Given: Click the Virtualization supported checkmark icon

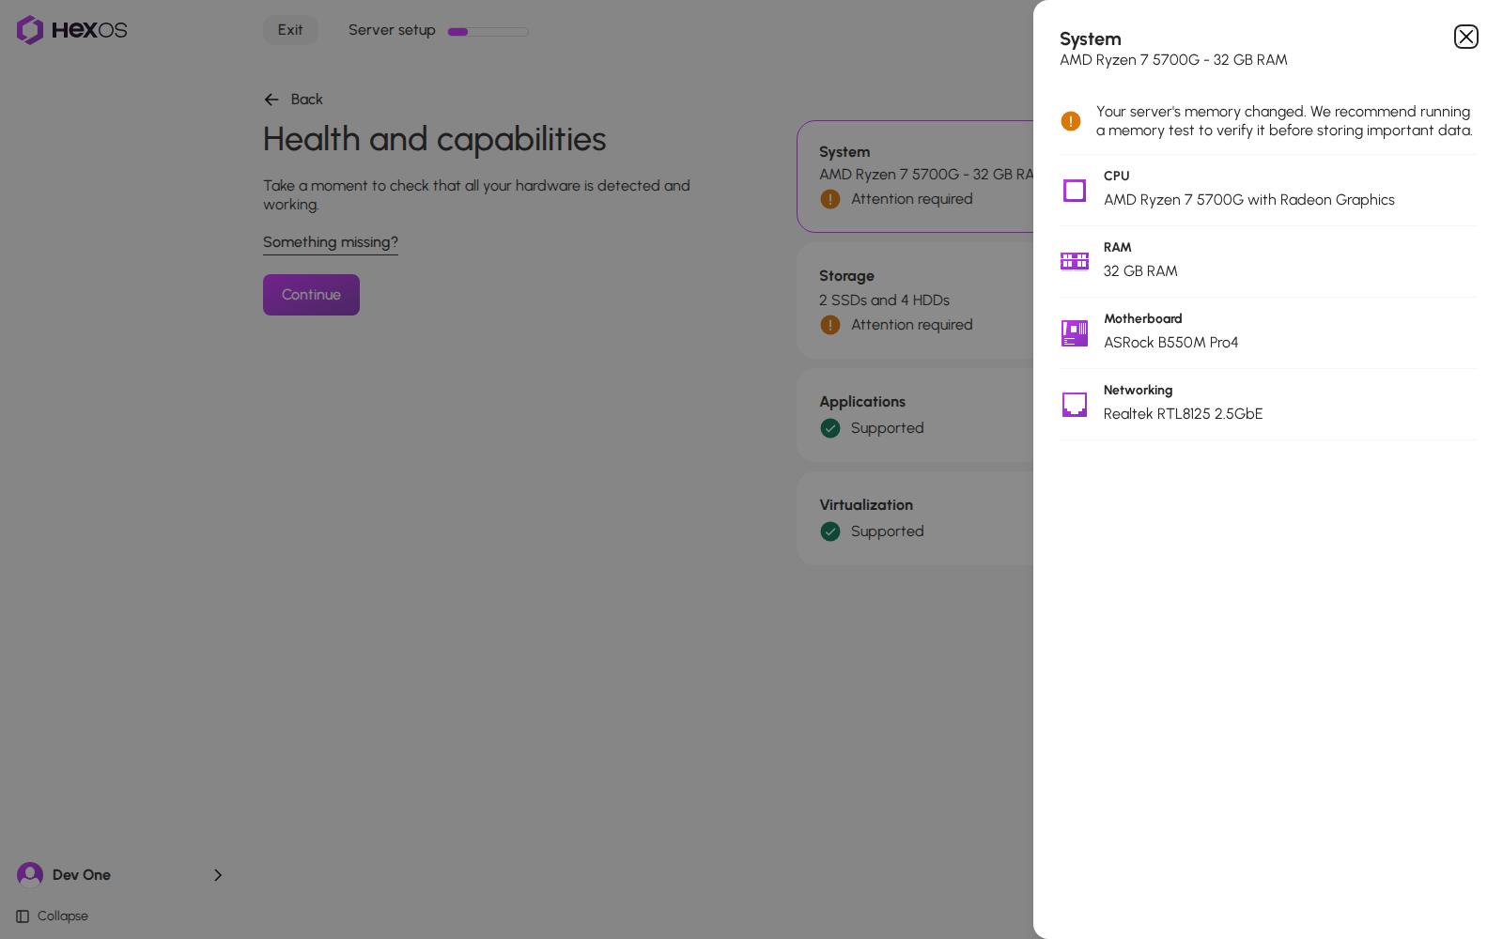Looking at the screenshot, I should (830, 531).
